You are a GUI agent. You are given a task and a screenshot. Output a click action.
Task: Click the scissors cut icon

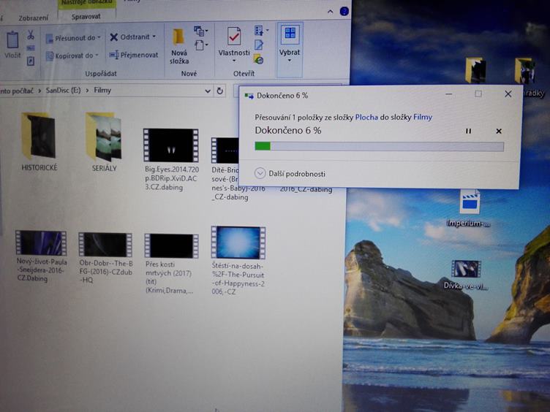(x=31, y=34)
